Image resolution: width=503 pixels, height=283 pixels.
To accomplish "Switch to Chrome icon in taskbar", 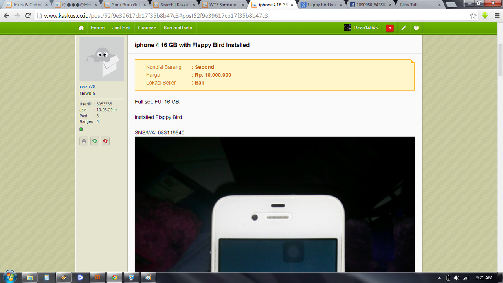I will point(114,277).
